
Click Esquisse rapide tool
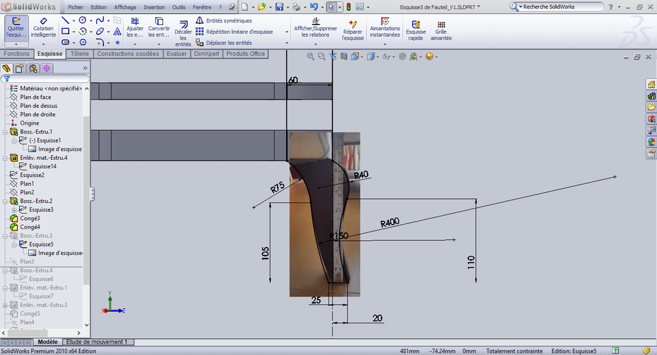(416, 31)
